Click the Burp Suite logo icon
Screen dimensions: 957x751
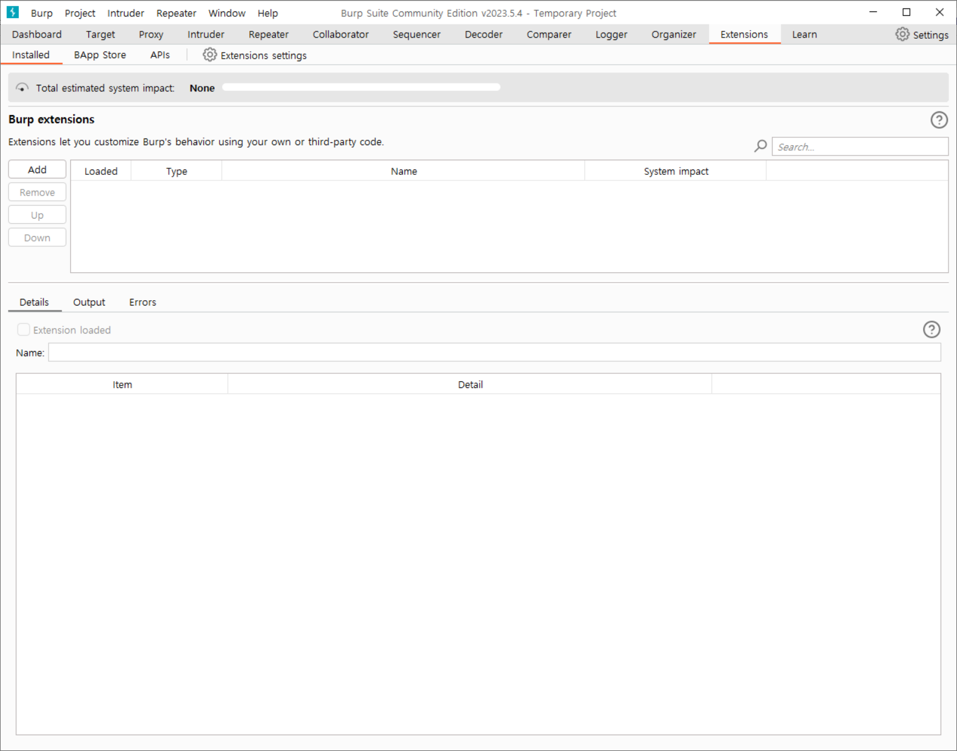pyautogui.click(x=13, y=12)
